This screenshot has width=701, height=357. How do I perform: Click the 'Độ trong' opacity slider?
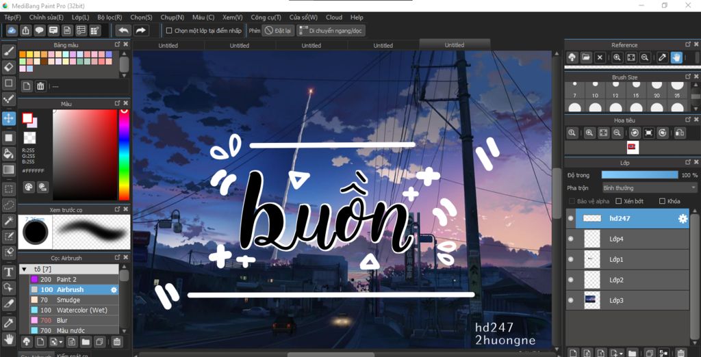coord(640,174)
